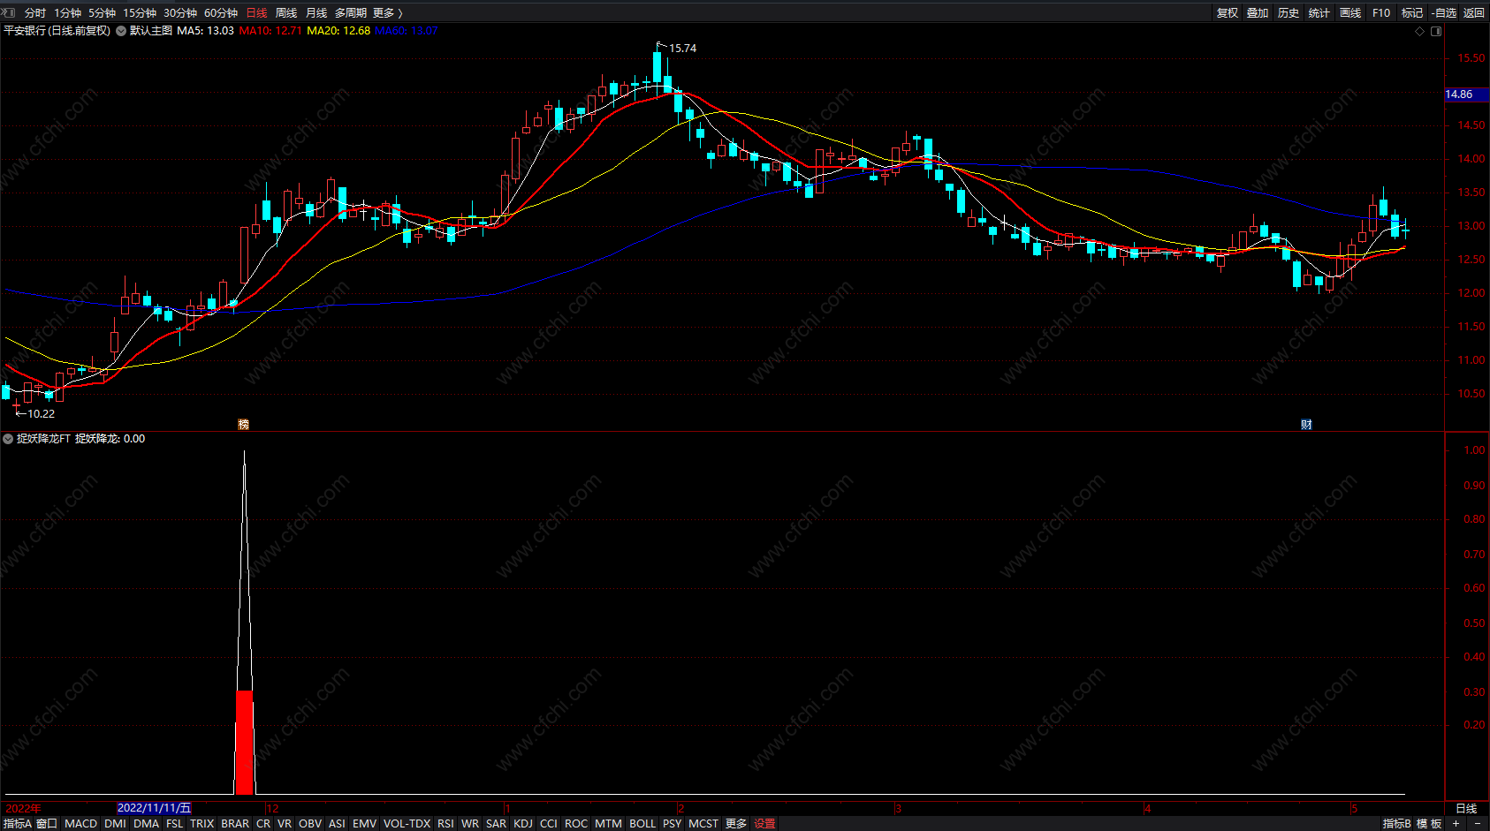This screenshot has width=1490, height=831.
Task: Click the 指标B indicator group button
Action: 1397,824
